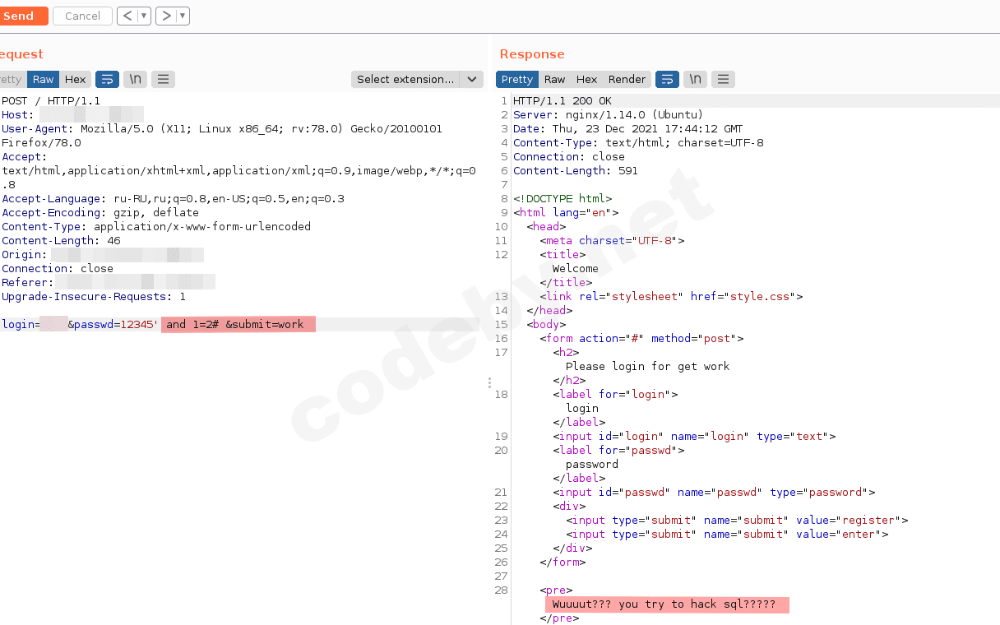Click the response Content-Length: 591 line
The image size is (1000, 625).
(x=575, y=171)
